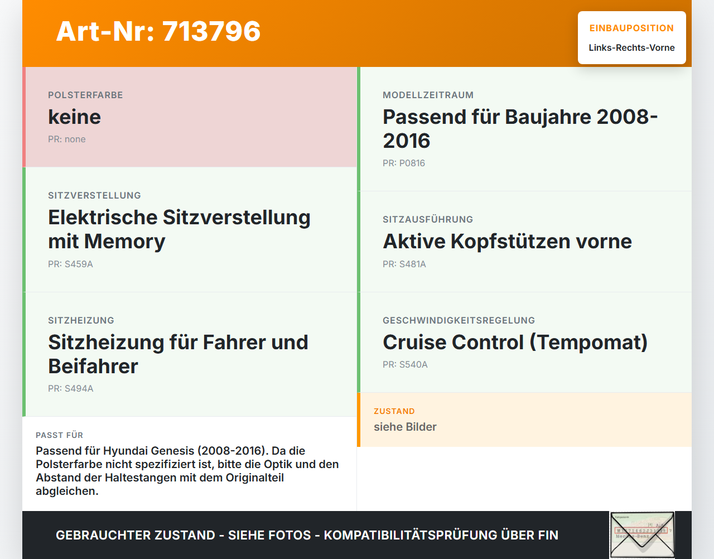The height and width of the screenshot is (559, 714).
Task: Click the Links-Rechts-Vorne value
Action: click(631, 47)
